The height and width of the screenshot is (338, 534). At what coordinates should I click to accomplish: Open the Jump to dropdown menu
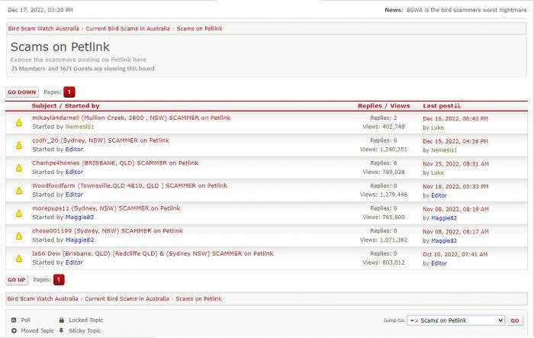pos(455,320)
